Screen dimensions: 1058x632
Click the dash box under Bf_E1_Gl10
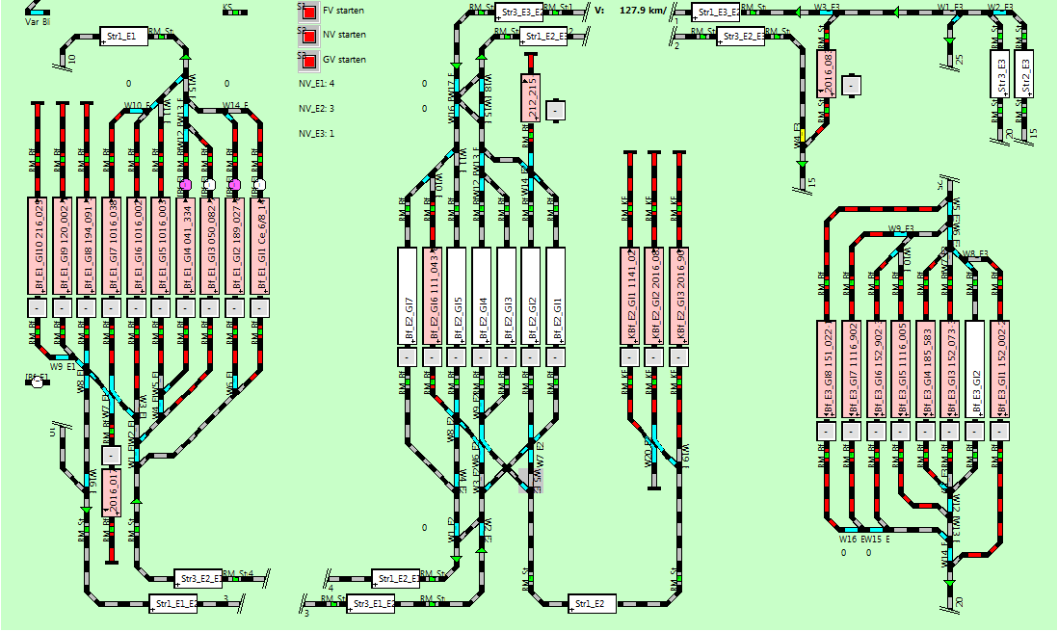(37, 307)
